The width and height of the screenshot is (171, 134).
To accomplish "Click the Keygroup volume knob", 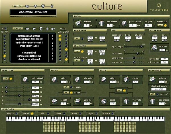I will pos(152,79).
